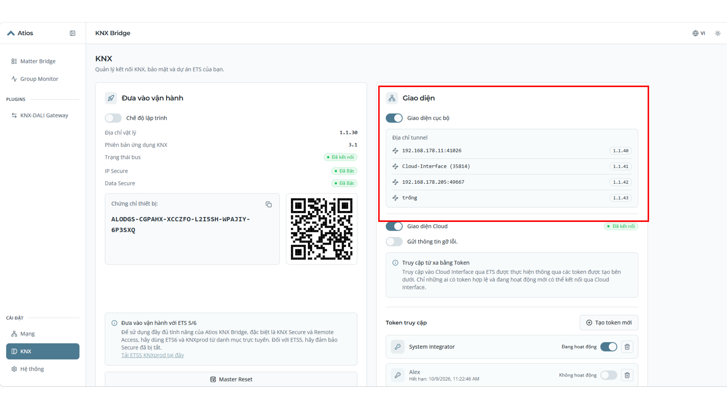The image size is (727, 409).
Task: Activate the Alex token switch
Action: point(608,375)
